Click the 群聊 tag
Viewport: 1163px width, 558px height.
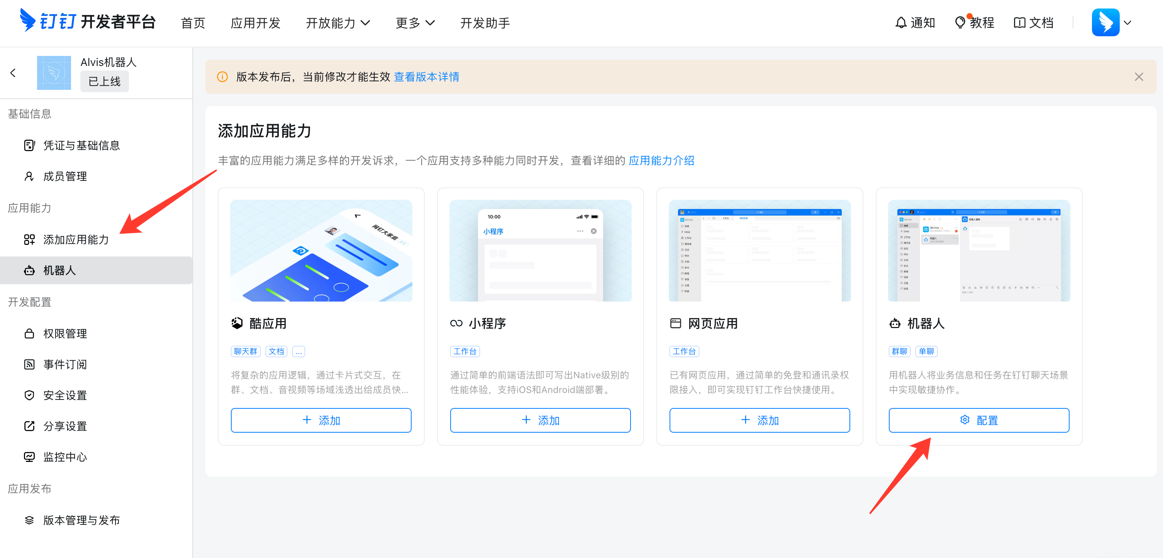tap(900, 351)
